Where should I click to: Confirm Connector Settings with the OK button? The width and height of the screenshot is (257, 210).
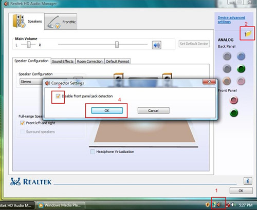pos(107,110)
